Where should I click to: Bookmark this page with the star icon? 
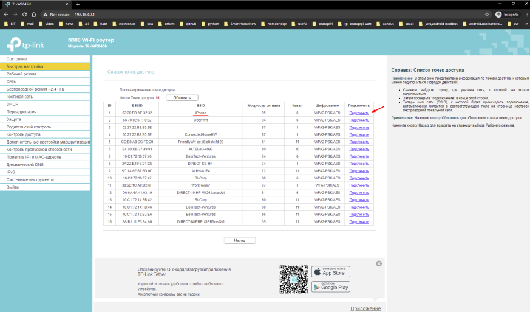(x=487, y=15)
